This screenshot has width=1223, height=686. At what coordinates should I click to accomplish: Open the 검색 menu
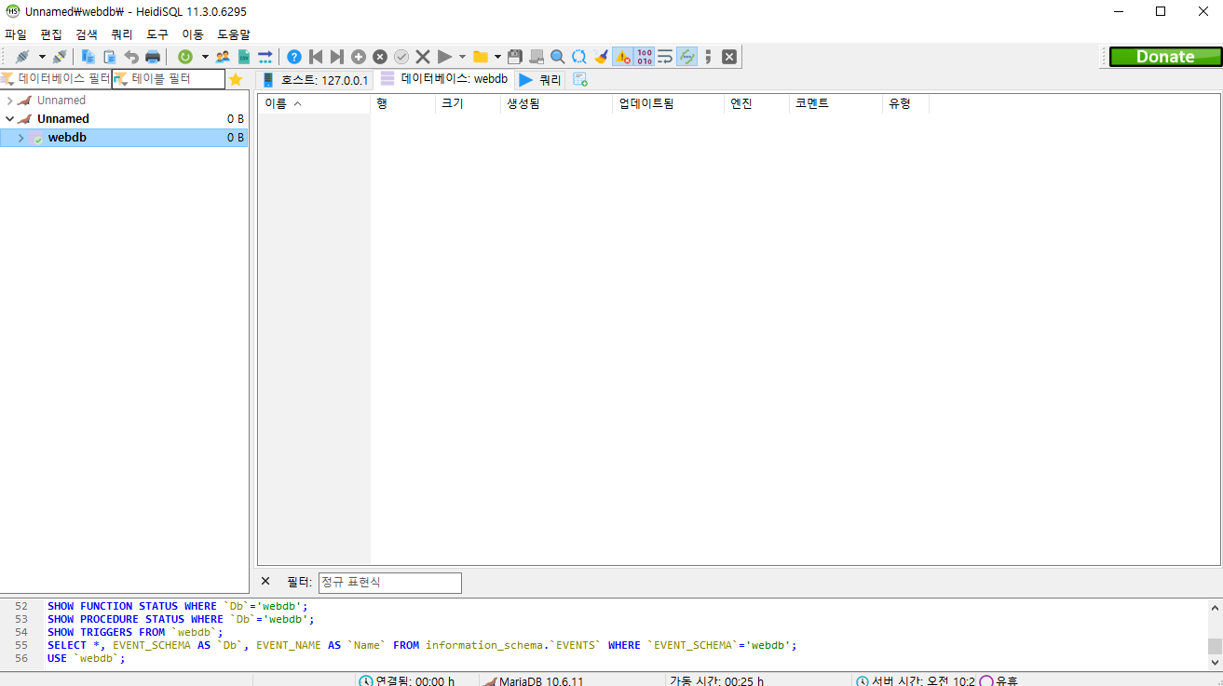[x=87, y=34]
